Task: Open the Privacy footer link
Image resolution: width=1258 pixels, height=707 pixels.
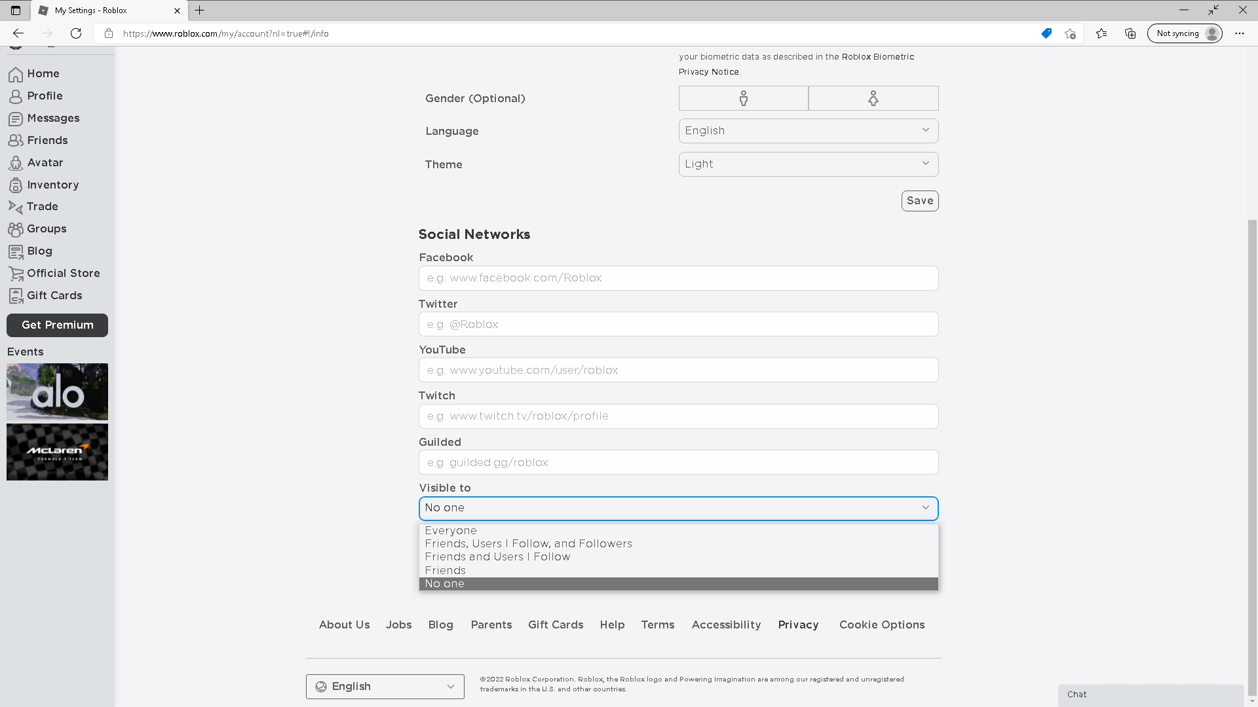Action: pyautogui.click(x=798, y=625)
